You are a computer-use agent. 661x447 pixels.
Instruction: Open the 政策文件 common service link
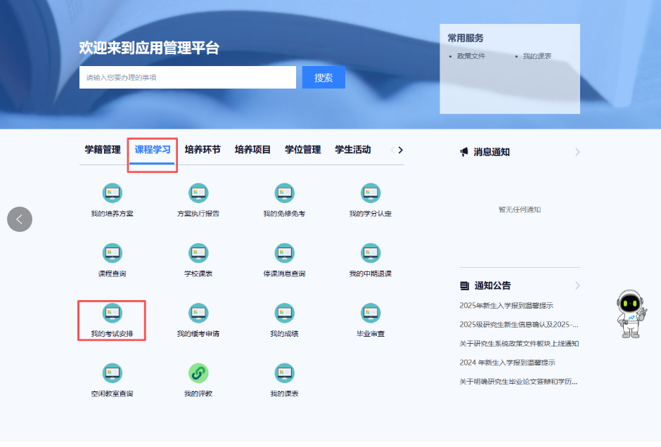tap(470, 56)
